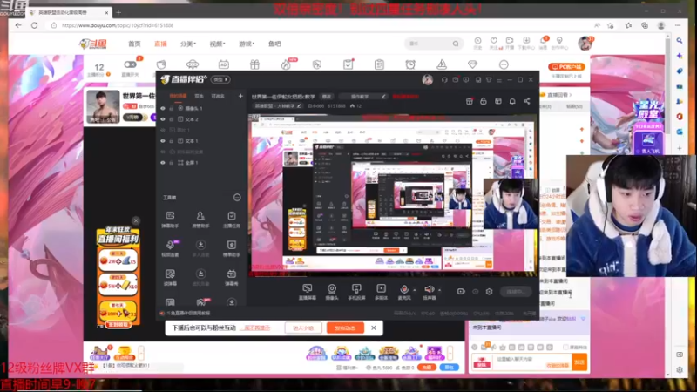
Task: Add a new scene with plus button
Action: pos(240,96)
